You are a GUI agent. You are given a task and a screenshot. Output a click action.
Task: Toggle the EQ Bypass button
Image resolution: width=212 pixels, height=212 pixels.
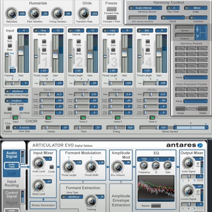point(156,206)
